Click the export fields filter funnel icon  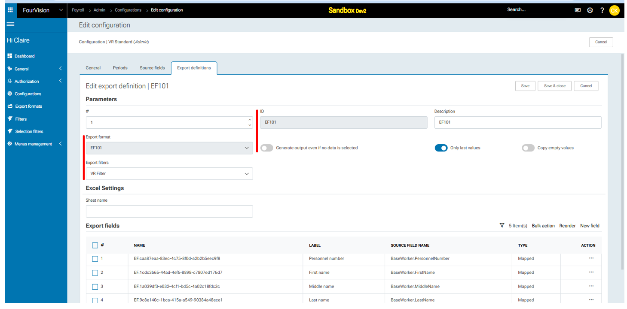pos(502,225)
